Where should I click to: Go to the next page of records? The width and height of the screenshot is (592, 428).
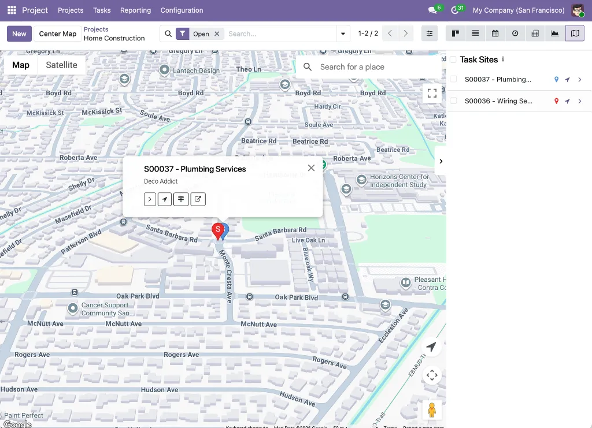tap(405, 34)
